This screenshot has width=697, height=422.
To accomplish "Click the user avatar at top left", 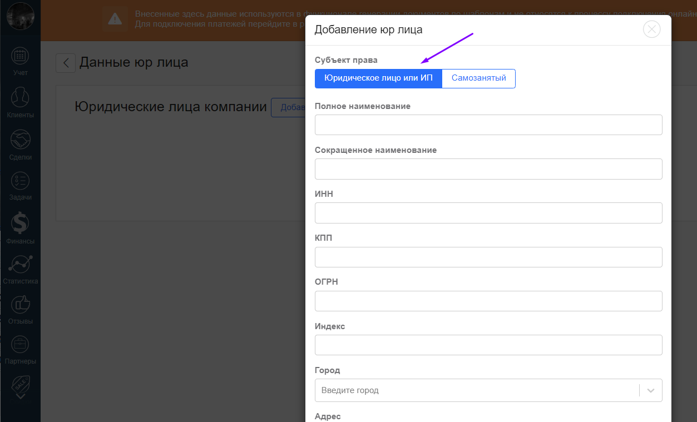I will click(x=20, y=16).
